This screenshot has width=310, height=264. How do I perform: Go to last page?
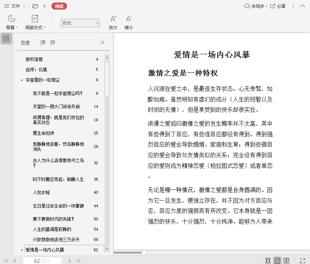[x=78, y=261]
